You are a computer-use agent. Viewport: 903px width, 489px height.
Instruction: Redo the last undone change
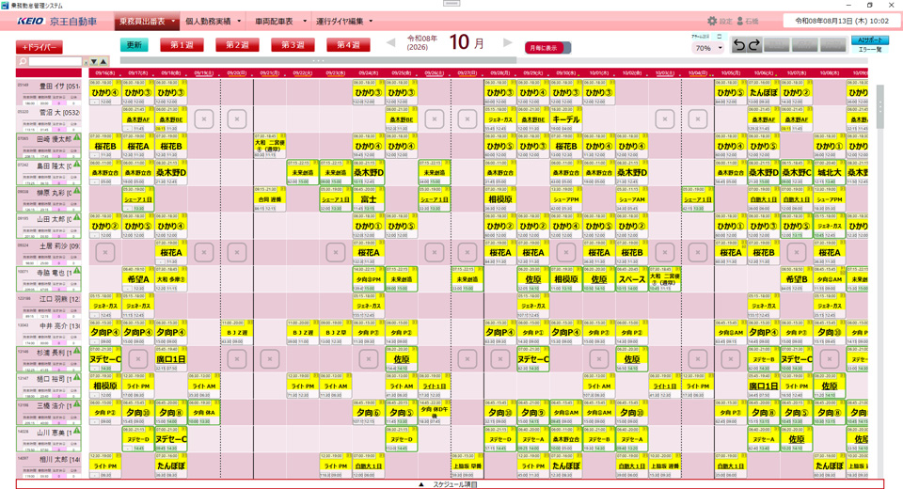point(753,45)
